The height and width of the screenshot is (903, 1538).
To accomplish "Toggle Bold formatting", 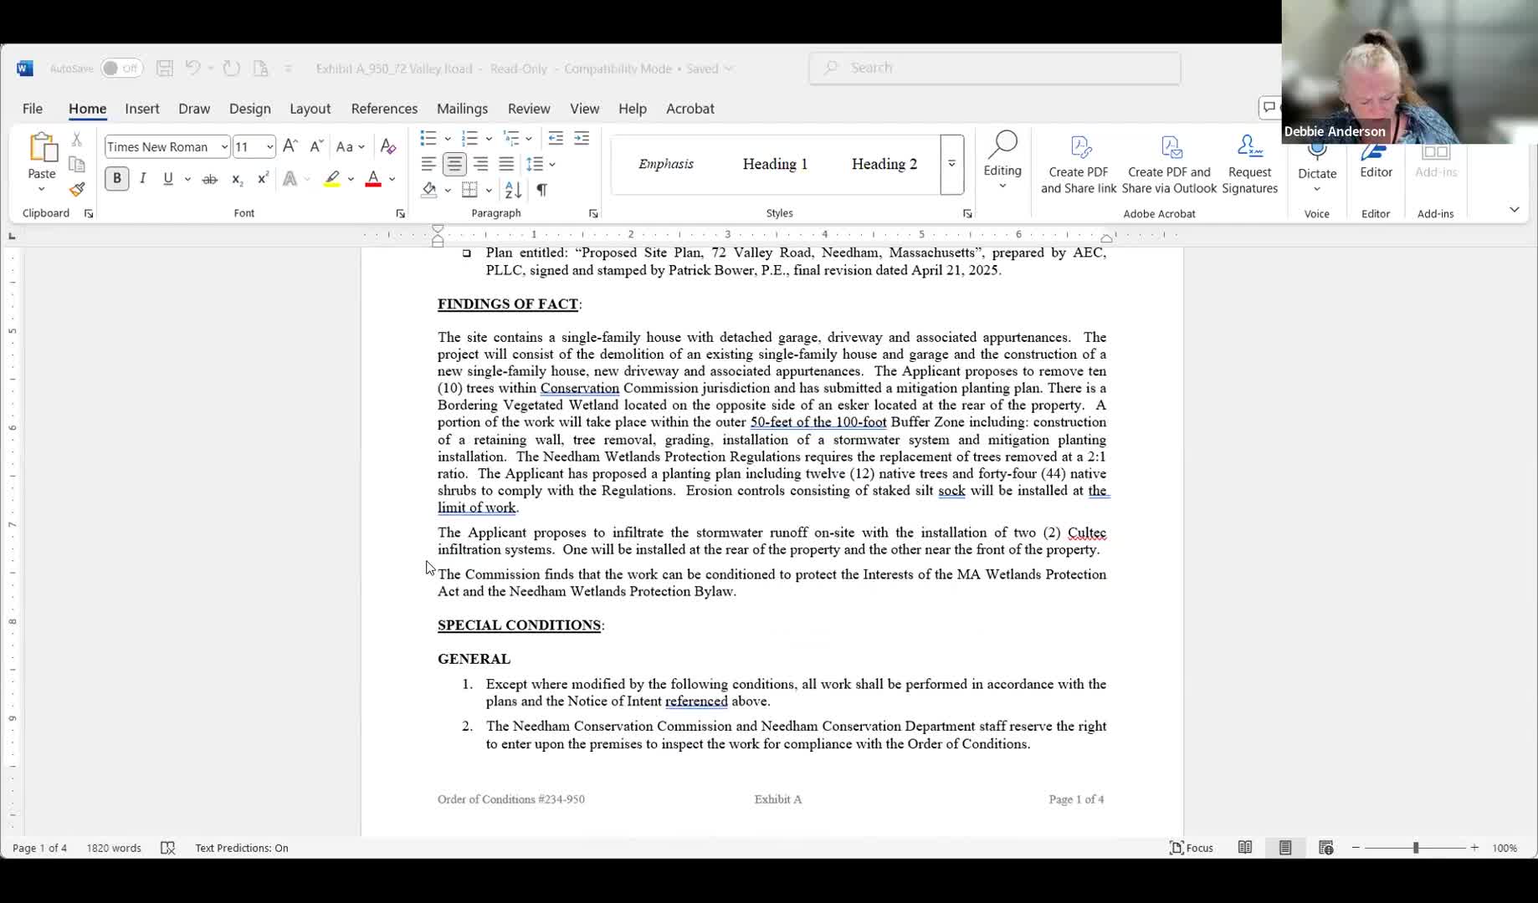I will coord(116,179).
